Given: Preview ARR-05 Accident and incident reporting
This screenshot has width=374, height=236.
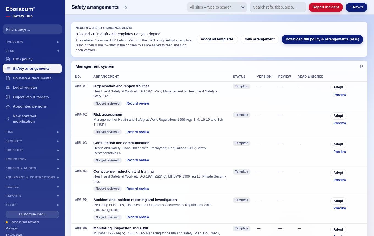Looking at the screenshot, I should [340, 208].
